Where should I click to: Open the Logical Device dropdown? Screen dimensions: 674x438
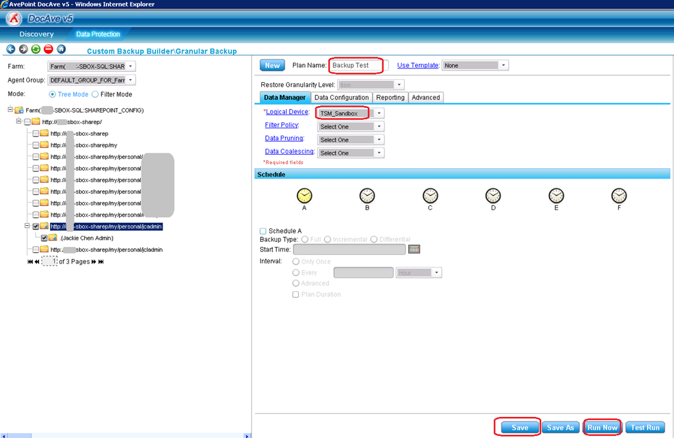379,113
